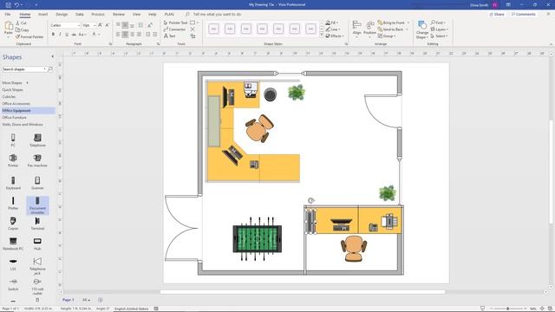Open the Bring to Front dropdown arrow

[x=408, y=23]
